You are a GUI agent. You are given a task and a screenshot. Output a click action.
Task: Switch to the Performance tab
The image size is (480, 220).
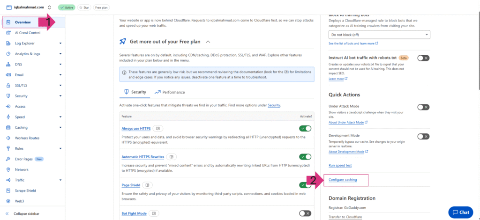170,92
